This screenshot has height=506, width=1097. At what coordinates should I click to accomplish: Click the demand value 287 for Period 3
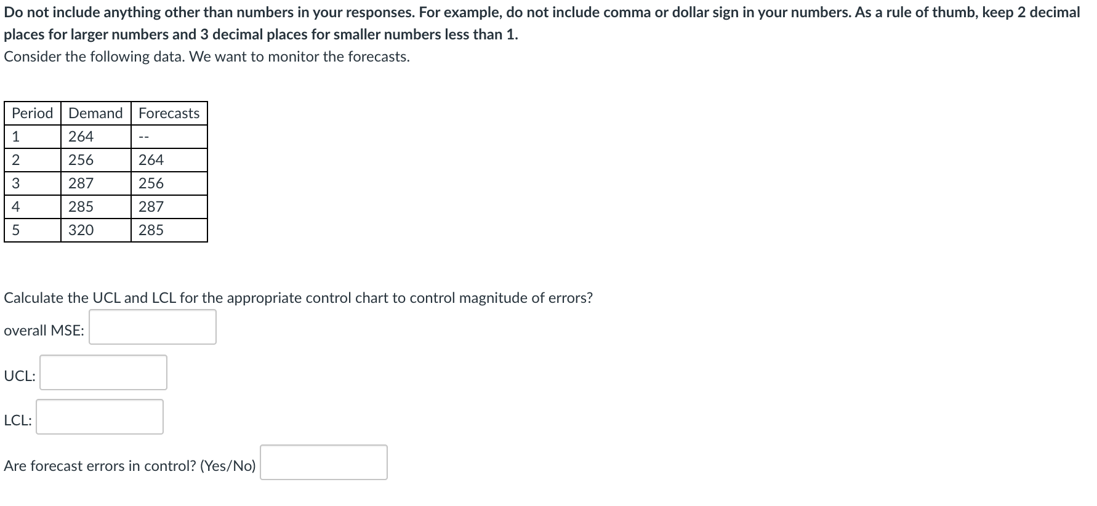pyautogui.click(x=81, y=183)
